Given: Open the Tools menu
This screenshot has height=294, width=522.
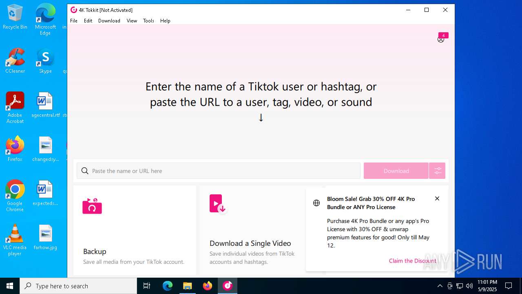Looking at the screenshot, I should click(x=148, y=20).
